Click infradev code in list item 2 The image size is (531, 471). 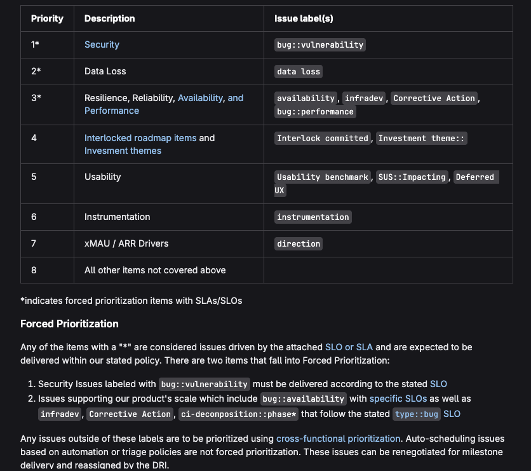pyautogui.click(x=60, y=414)
